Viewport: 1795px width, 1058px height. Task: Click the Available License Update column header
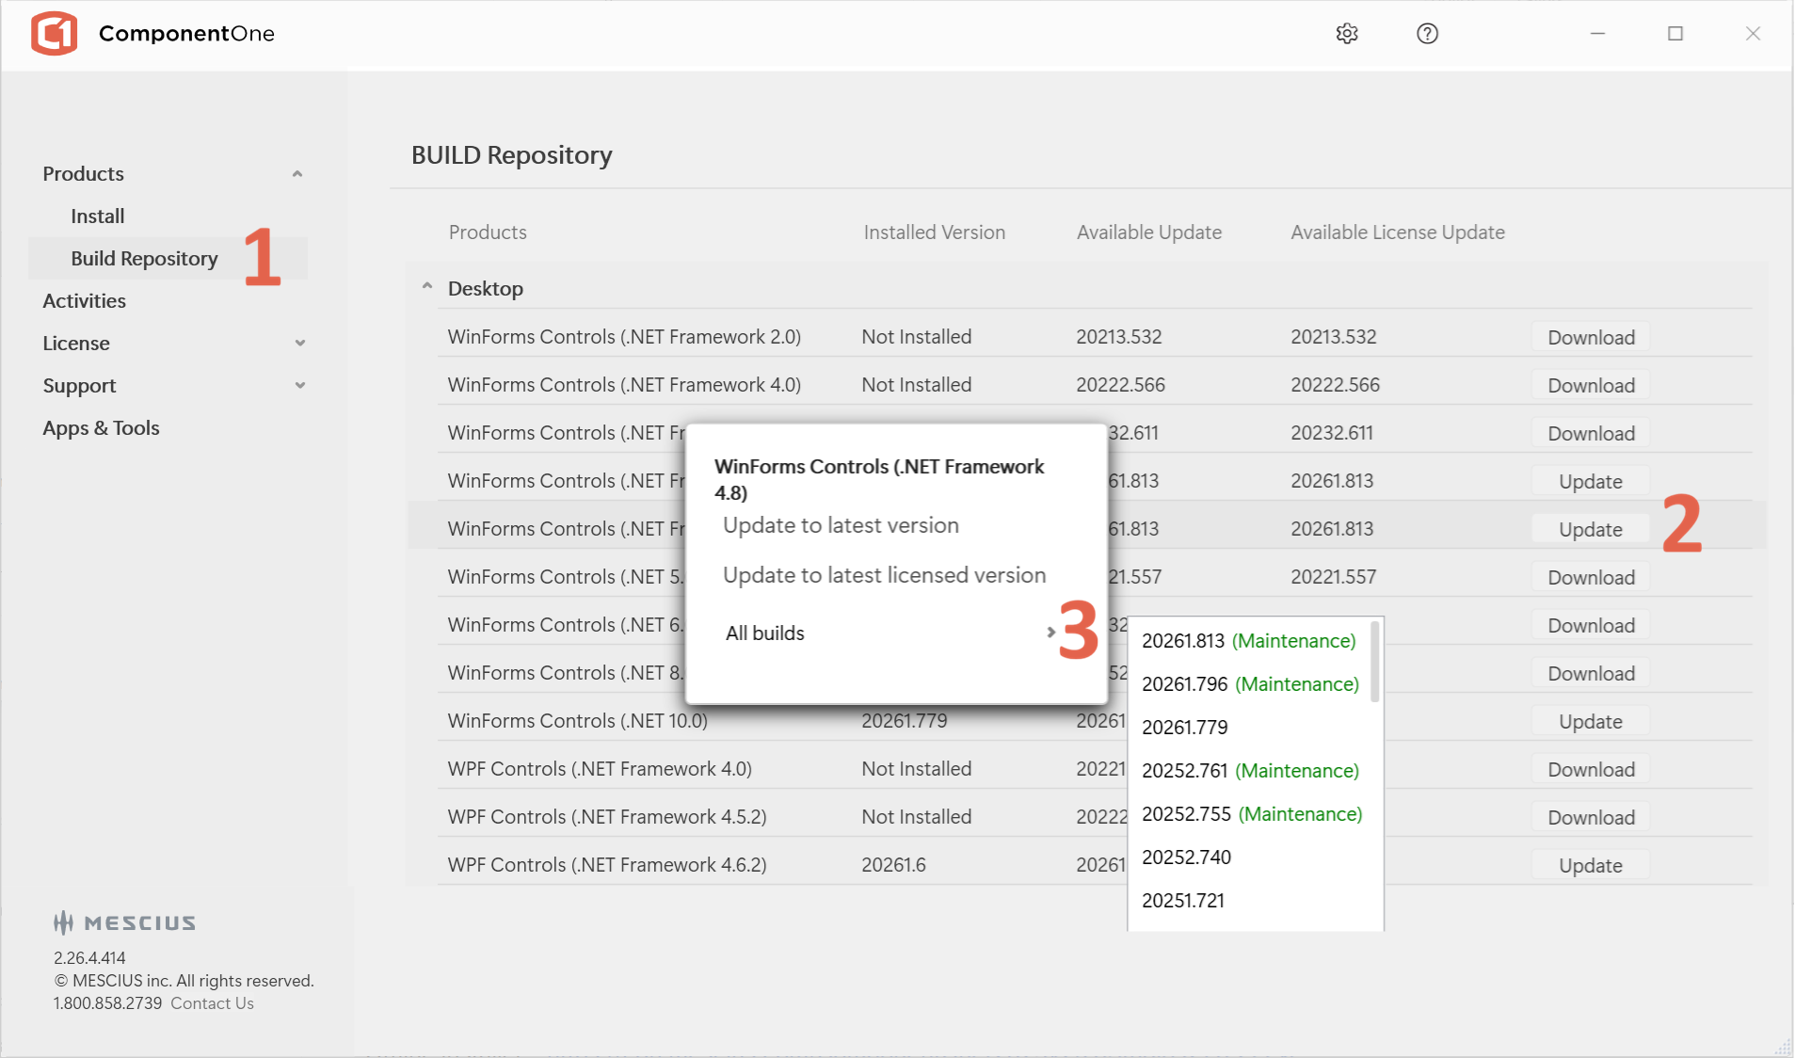point(1397,232)
